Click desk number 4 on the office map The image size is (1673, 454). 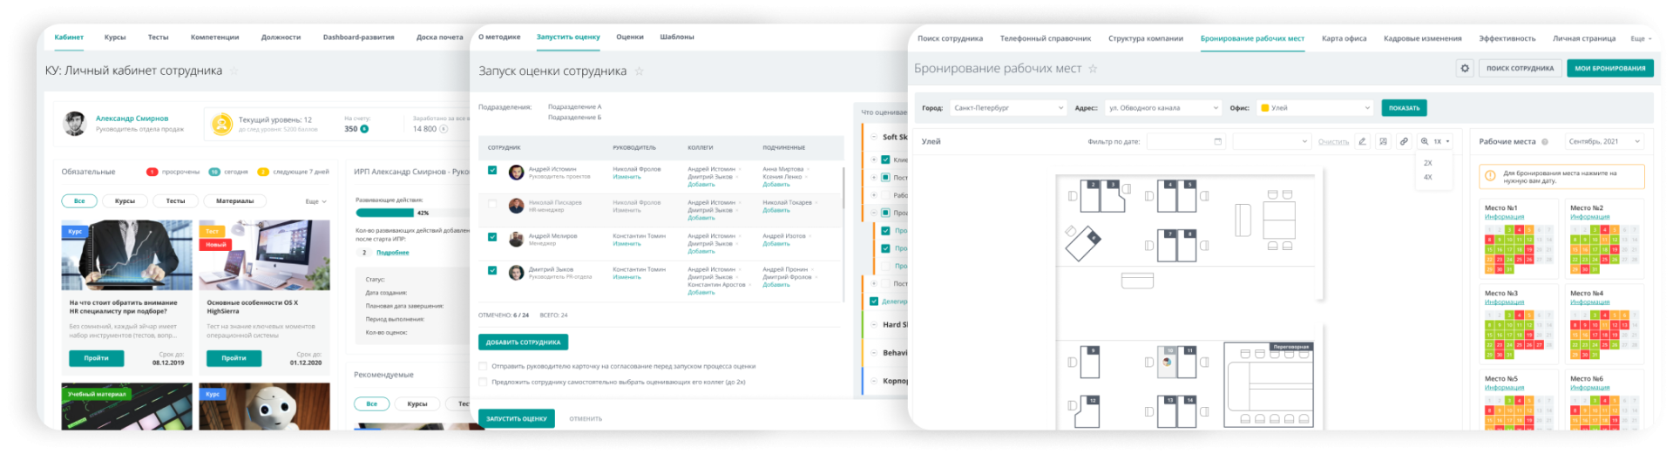tap(1168, 196)
